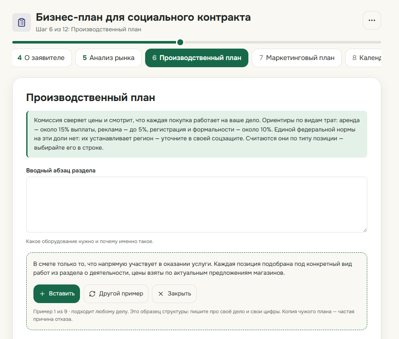The width and height of the screenshot is (399, 339).
Task: Go to the Маркетинговый план step tab
Action: pyautogui.click(x=297, y=58)
